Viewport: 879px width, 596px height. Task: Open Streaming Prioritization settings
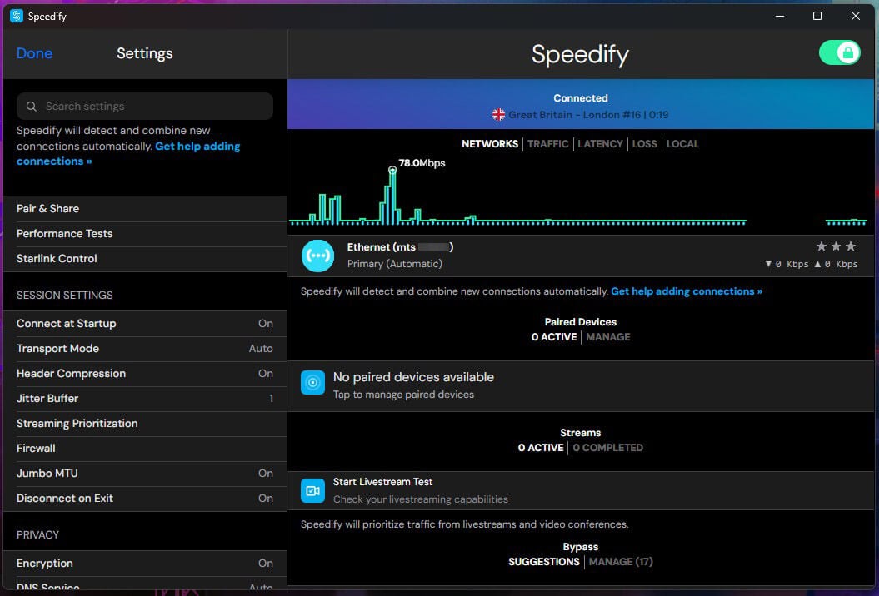click(x=145, y=424)
